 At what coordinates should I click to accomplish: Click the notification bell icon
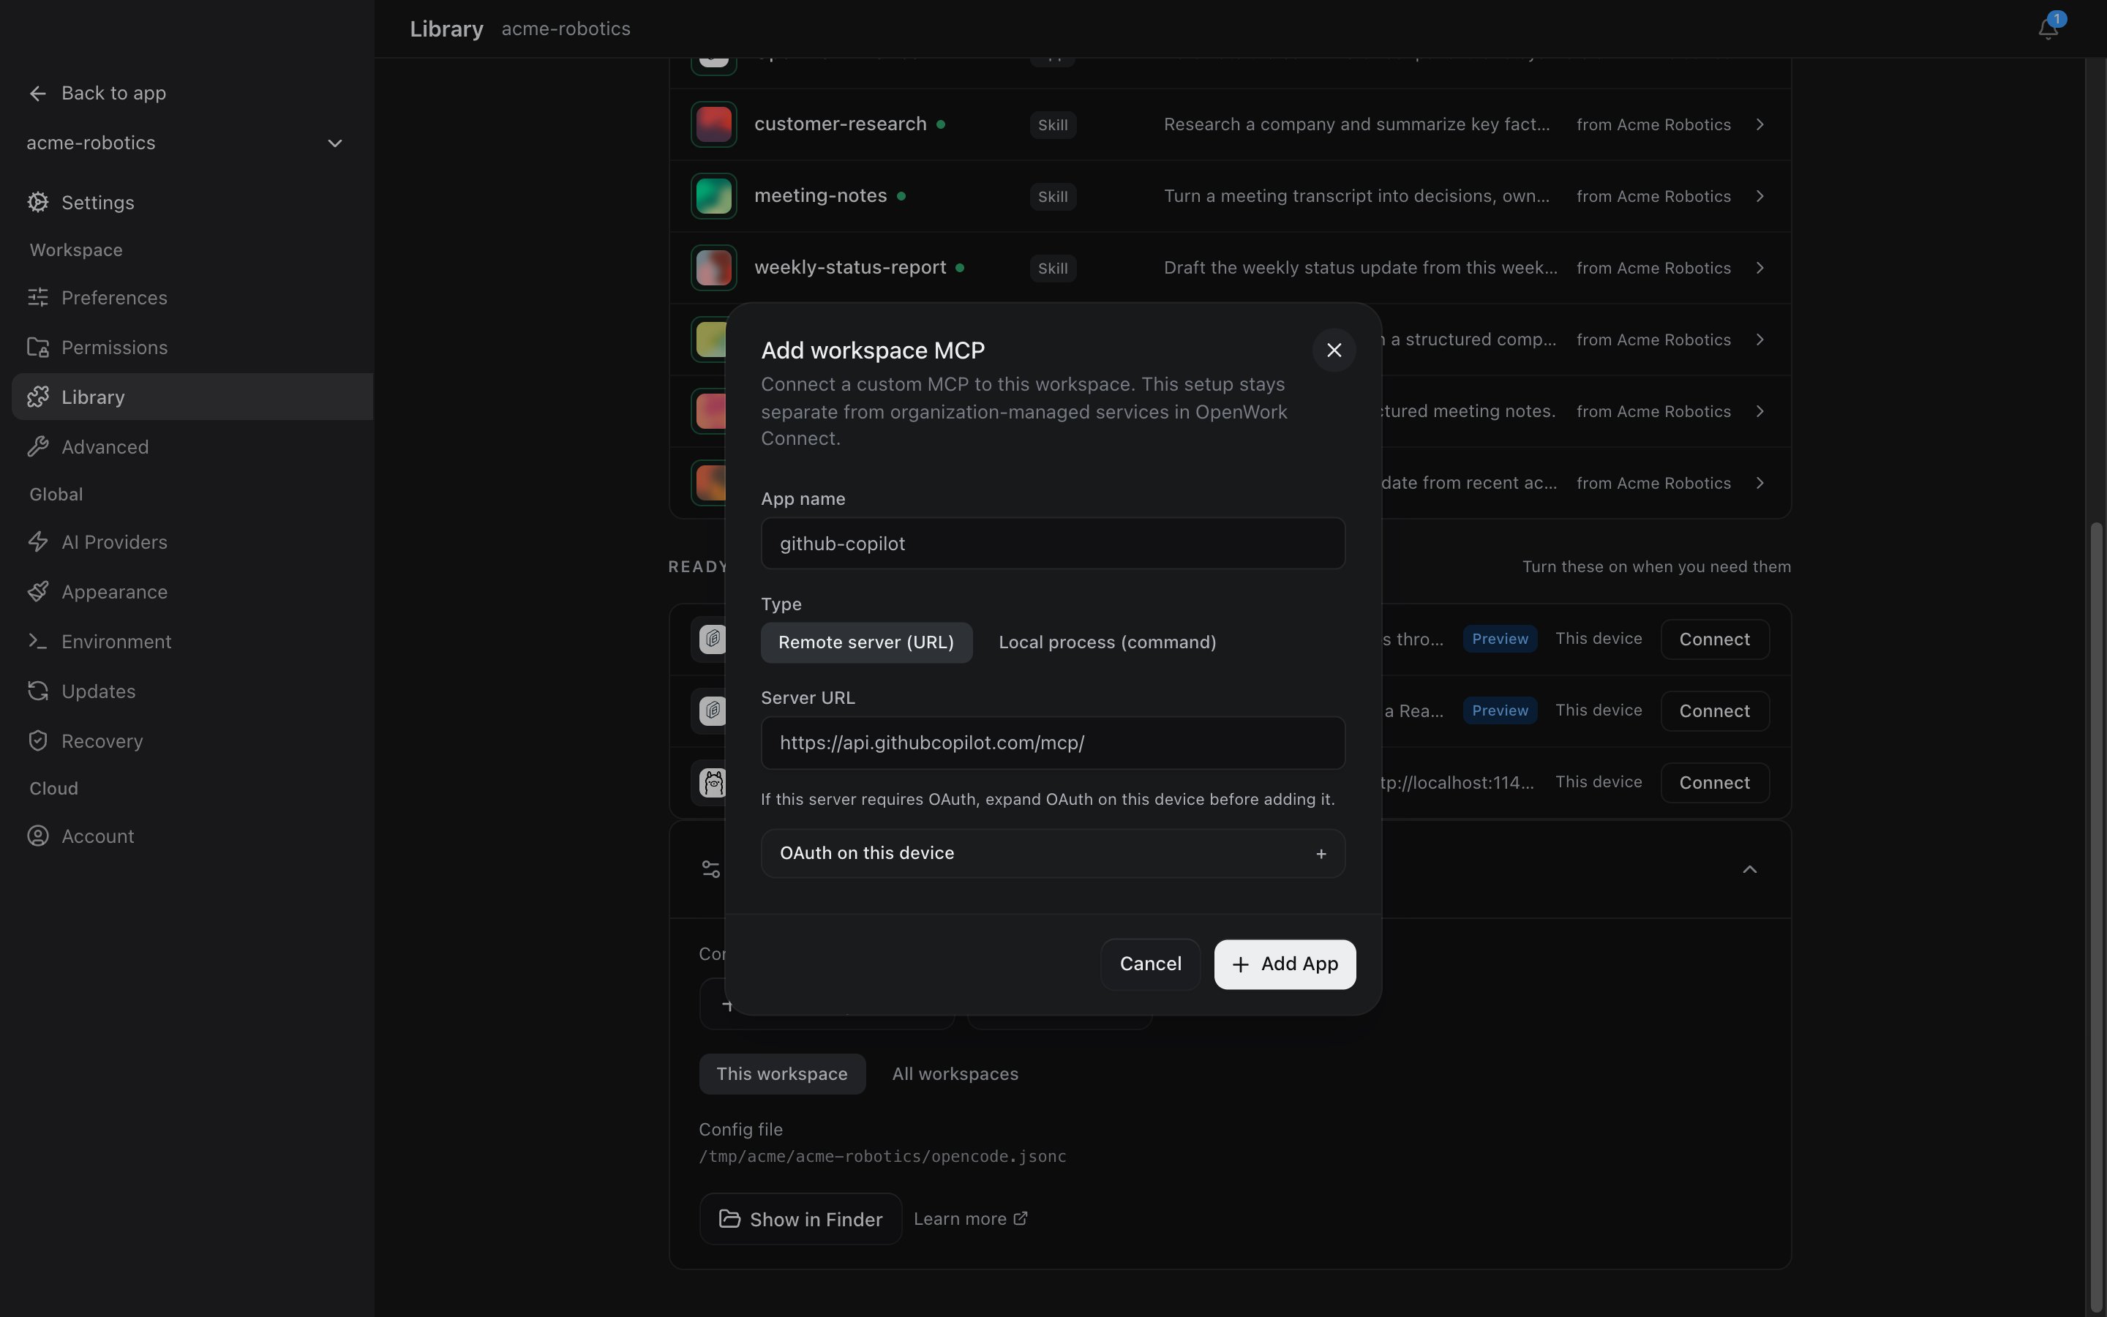[x=2047, y=29]
